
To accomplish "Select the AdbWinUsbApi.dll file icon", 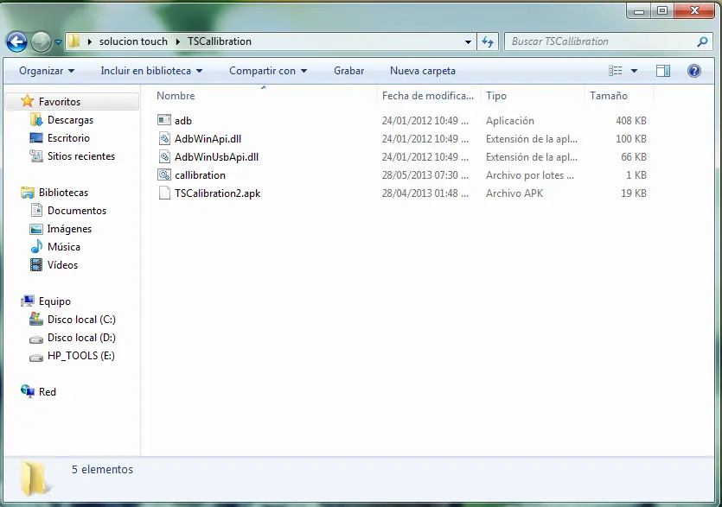I will coord(164,157).
